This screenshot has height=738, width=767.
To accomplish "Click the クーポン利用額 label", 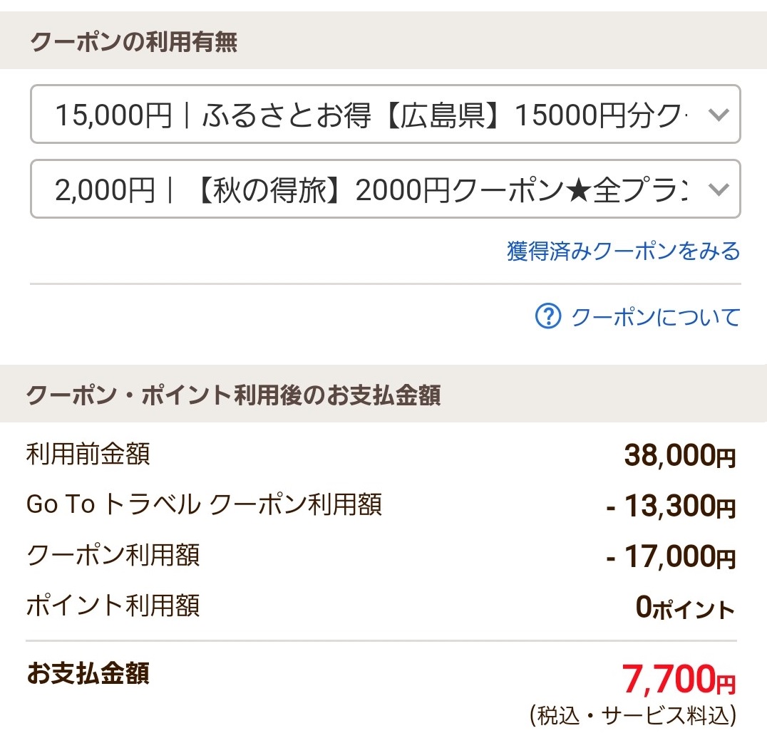I will click(113, 555).
